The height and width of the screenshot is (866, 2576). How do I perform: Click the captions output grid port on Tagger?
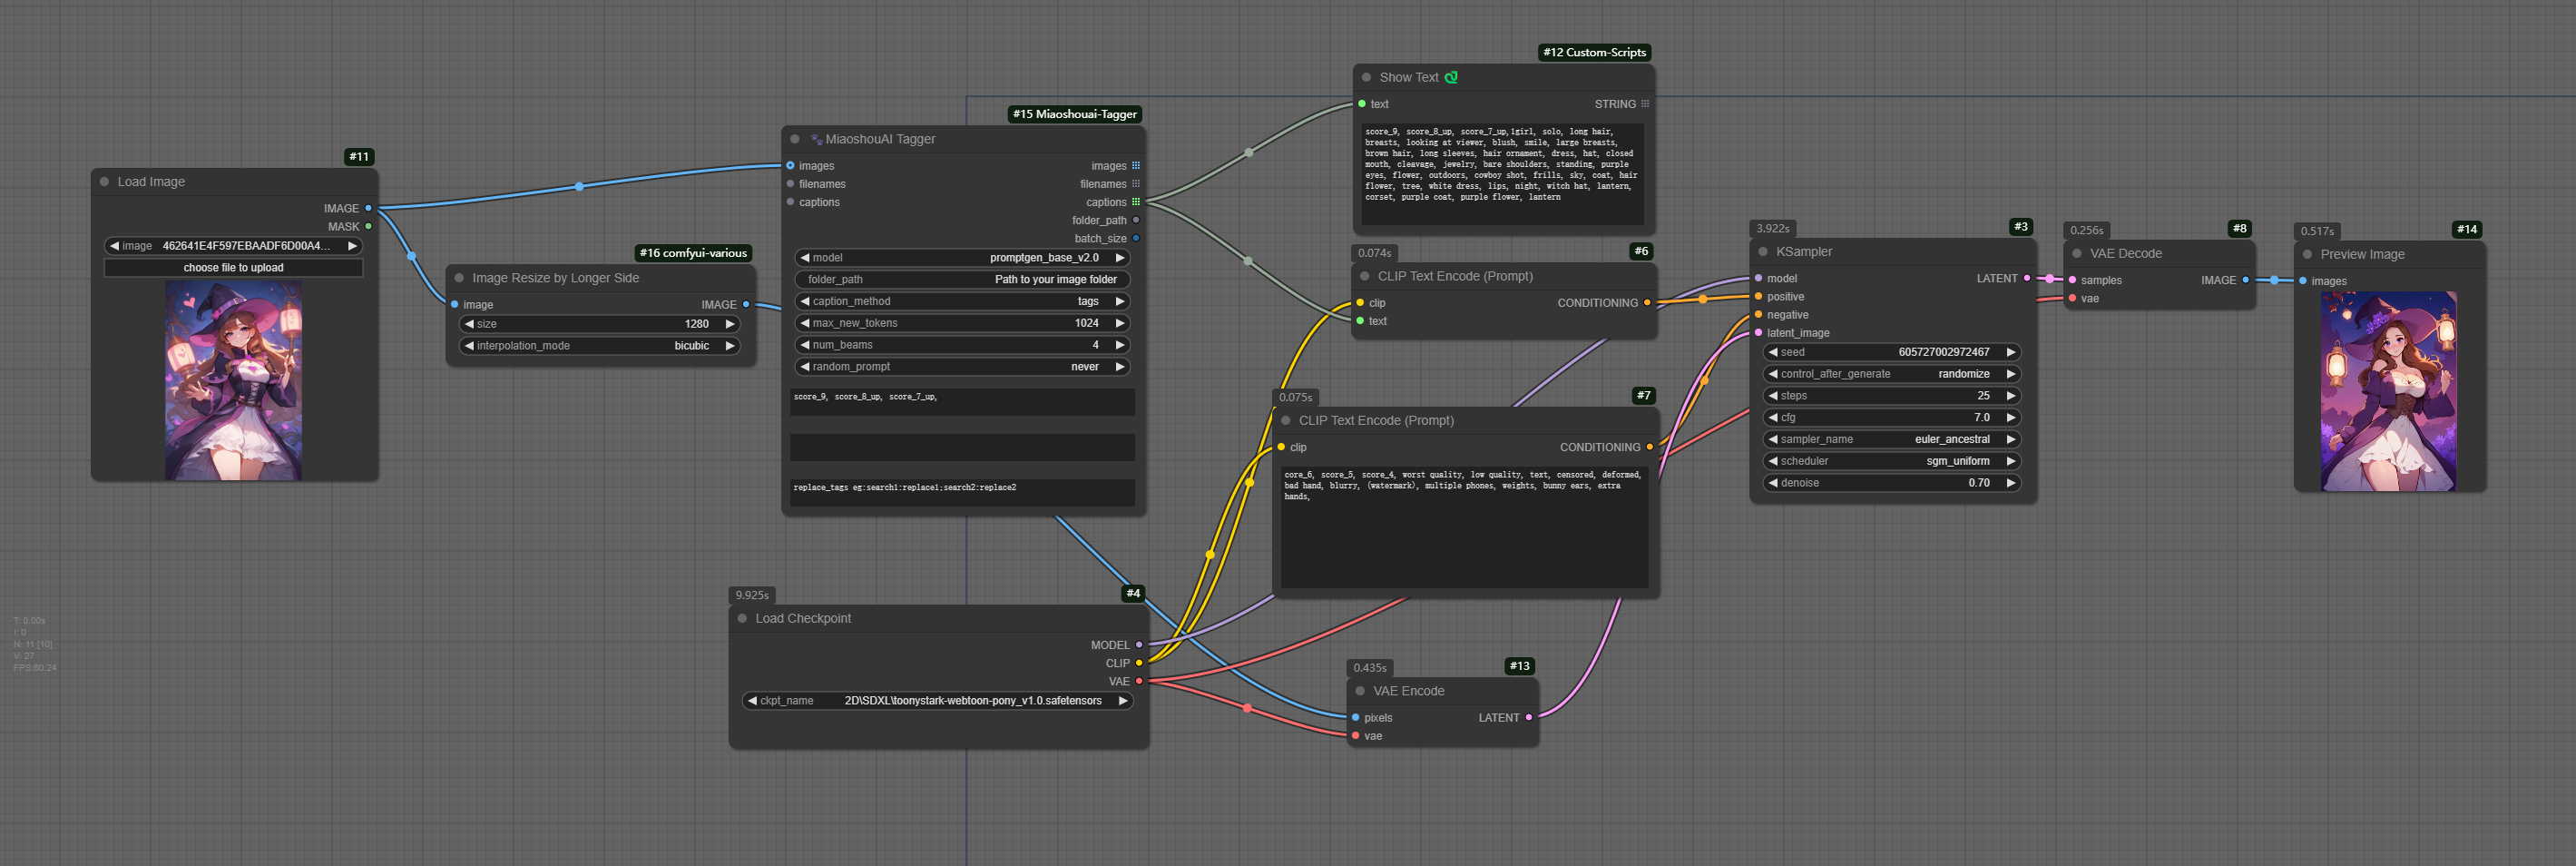click(x=1136, y=202)
